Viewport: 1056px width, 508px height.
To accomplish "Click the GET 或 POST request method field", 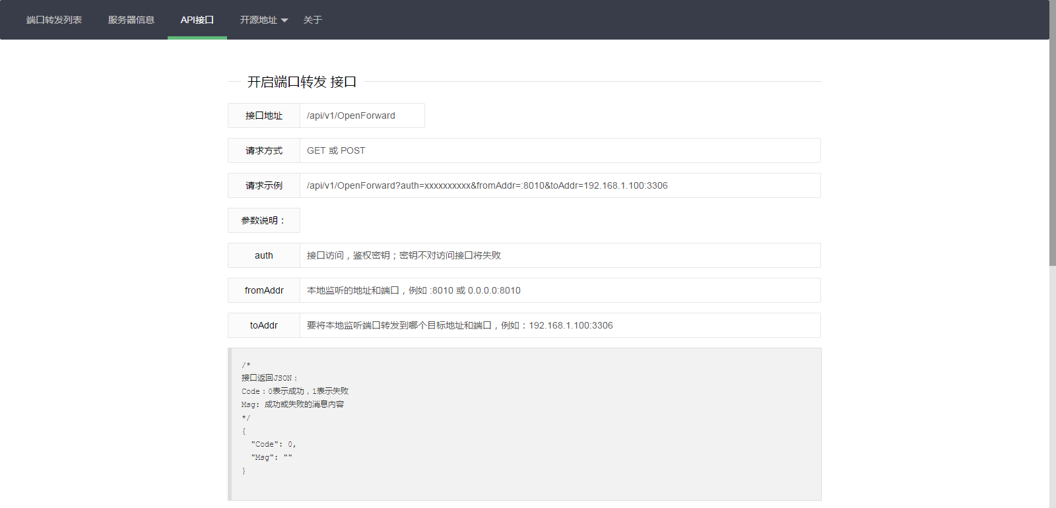I will pyautogui.click(x=560, y=150).
